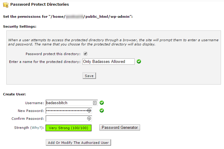Click the Security Settings section heading
Screen dimensions: 224x149
tap(20, 26)
